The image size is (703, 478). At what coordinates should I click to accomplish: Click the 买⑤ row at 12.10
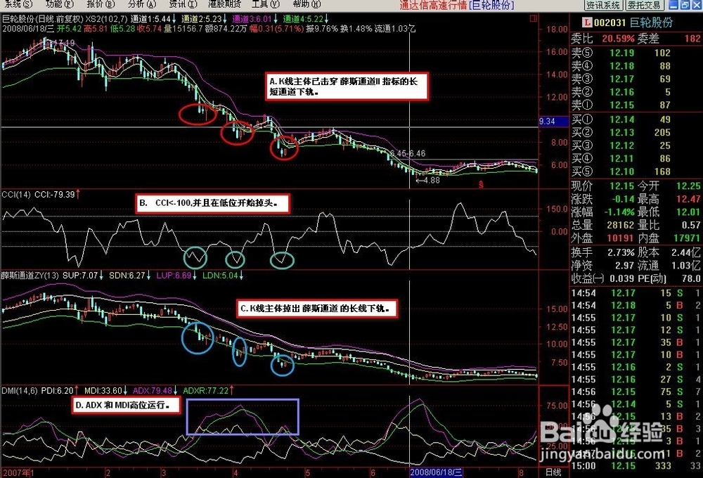(636, 172)
